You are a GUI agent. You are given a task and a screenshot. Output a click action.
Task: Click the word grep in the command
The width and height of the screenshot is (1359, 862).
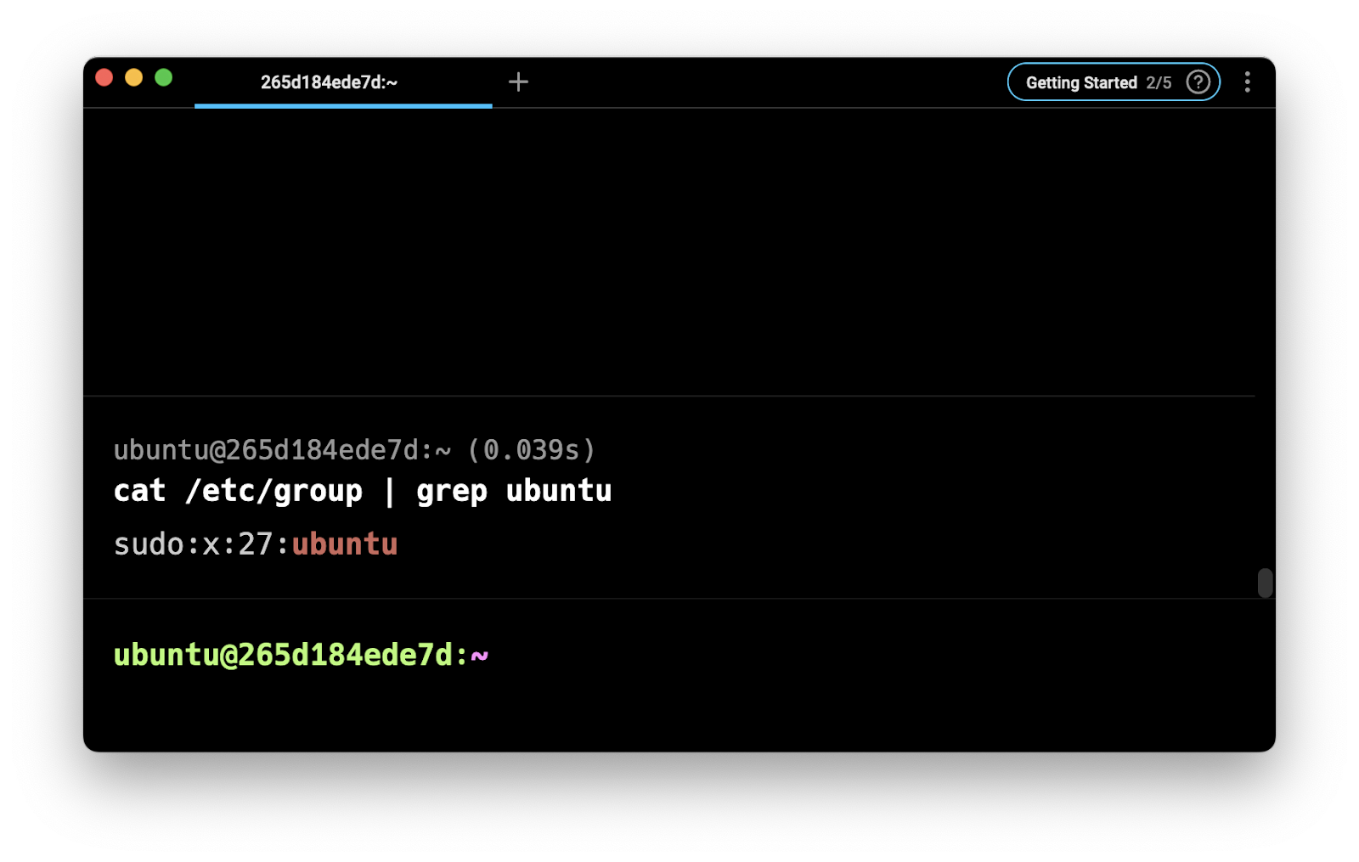pos(451,491)
